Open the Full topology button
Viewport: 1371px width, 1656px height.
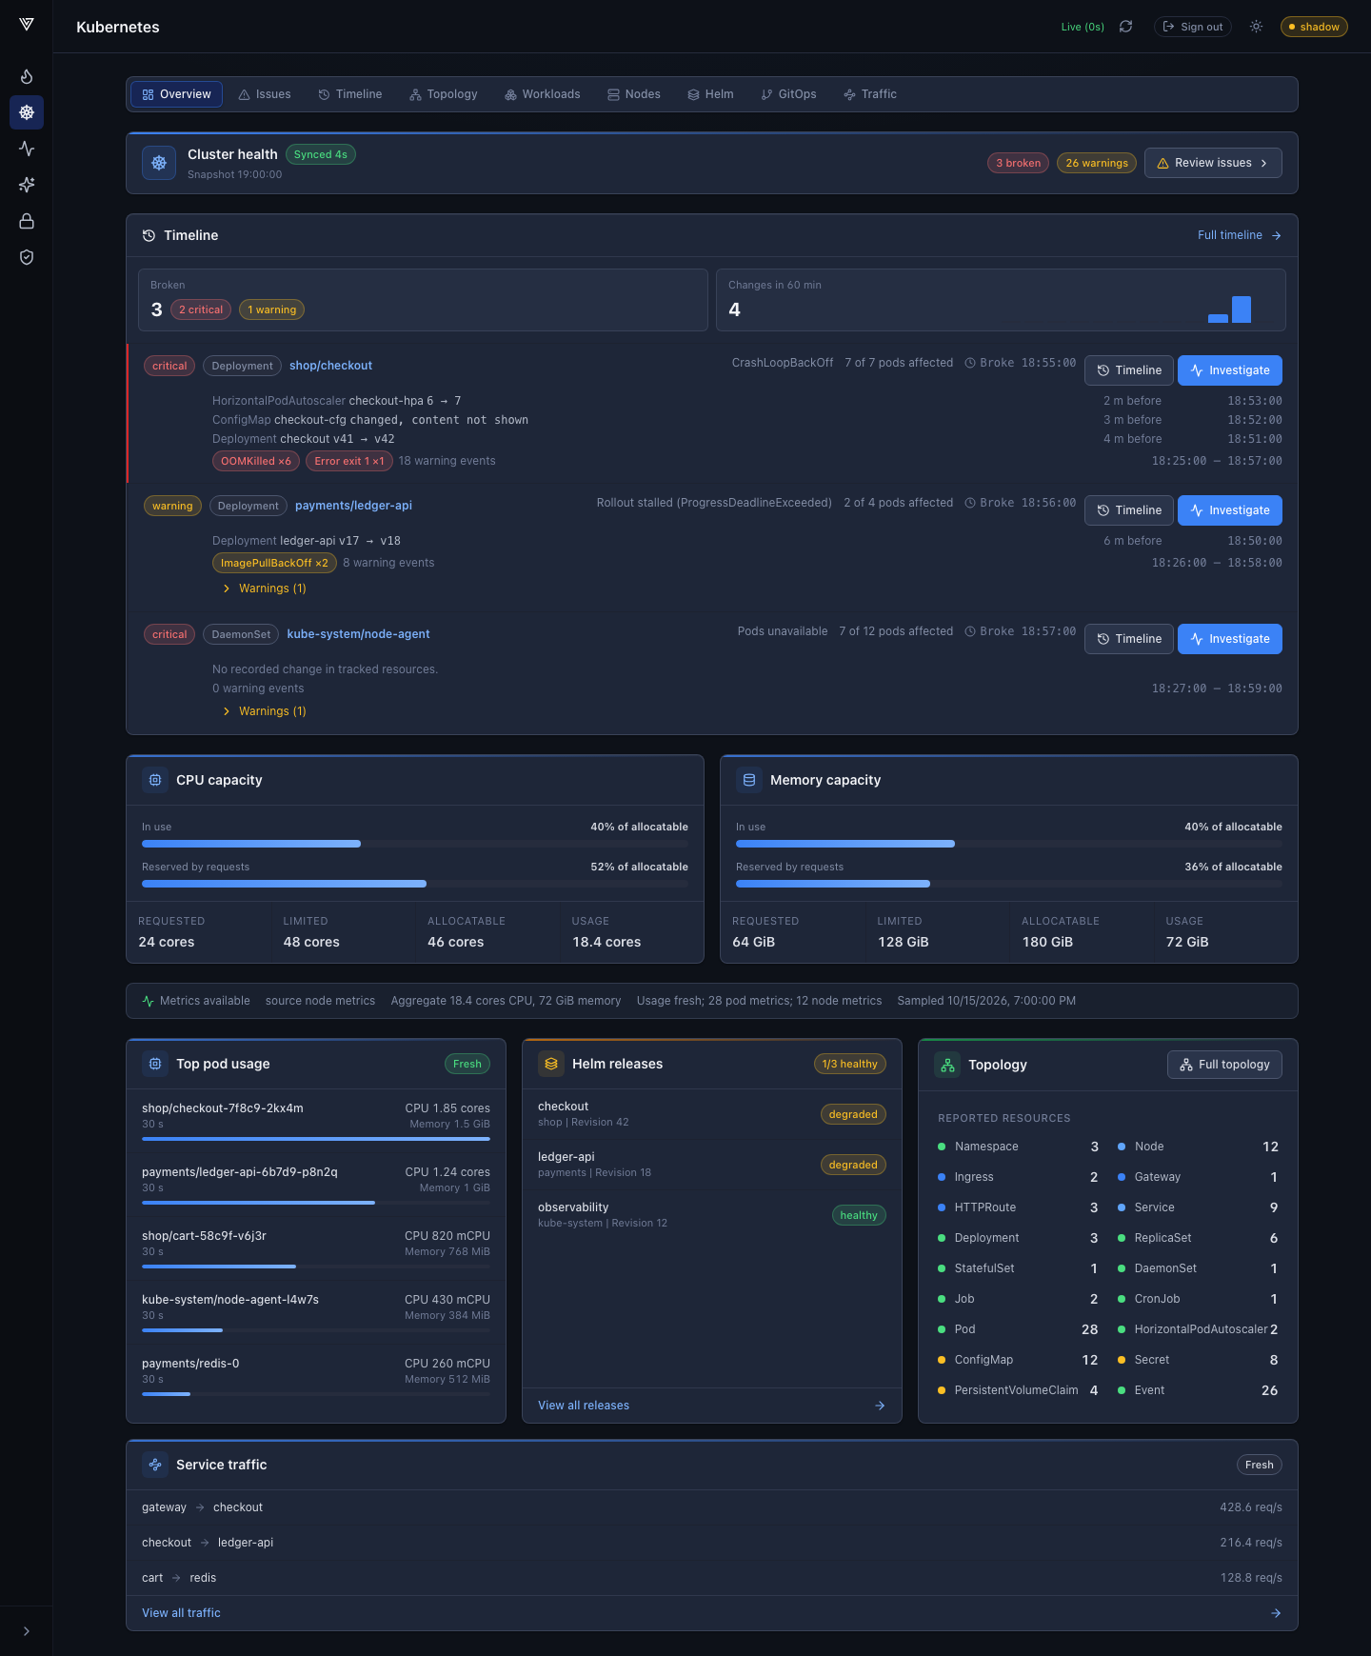pyautogui.click(x=1224, y=1065)
